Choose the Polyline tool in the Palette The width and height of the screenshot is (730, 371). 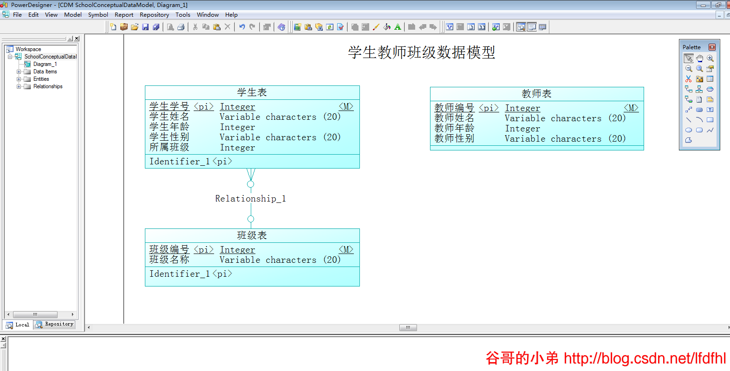pyautogui.click(x=710, y=130)
